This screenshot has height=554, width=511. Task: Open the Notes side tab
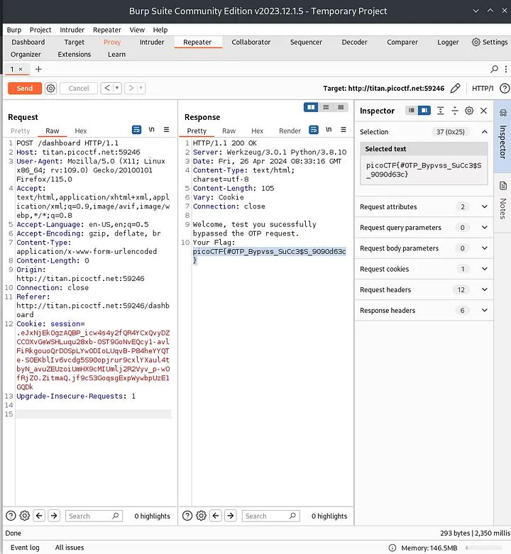pos(503,201)
